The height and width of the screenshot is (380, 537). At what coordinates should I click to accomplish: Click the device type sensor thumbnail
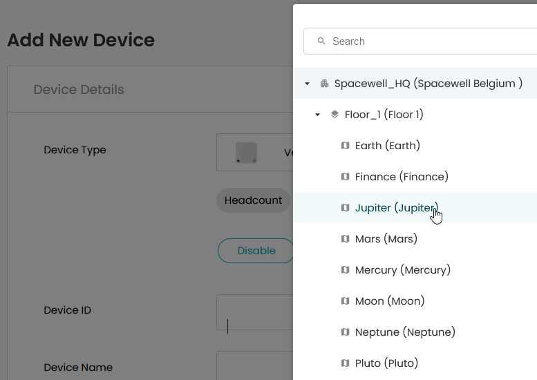tap(246, 153)
